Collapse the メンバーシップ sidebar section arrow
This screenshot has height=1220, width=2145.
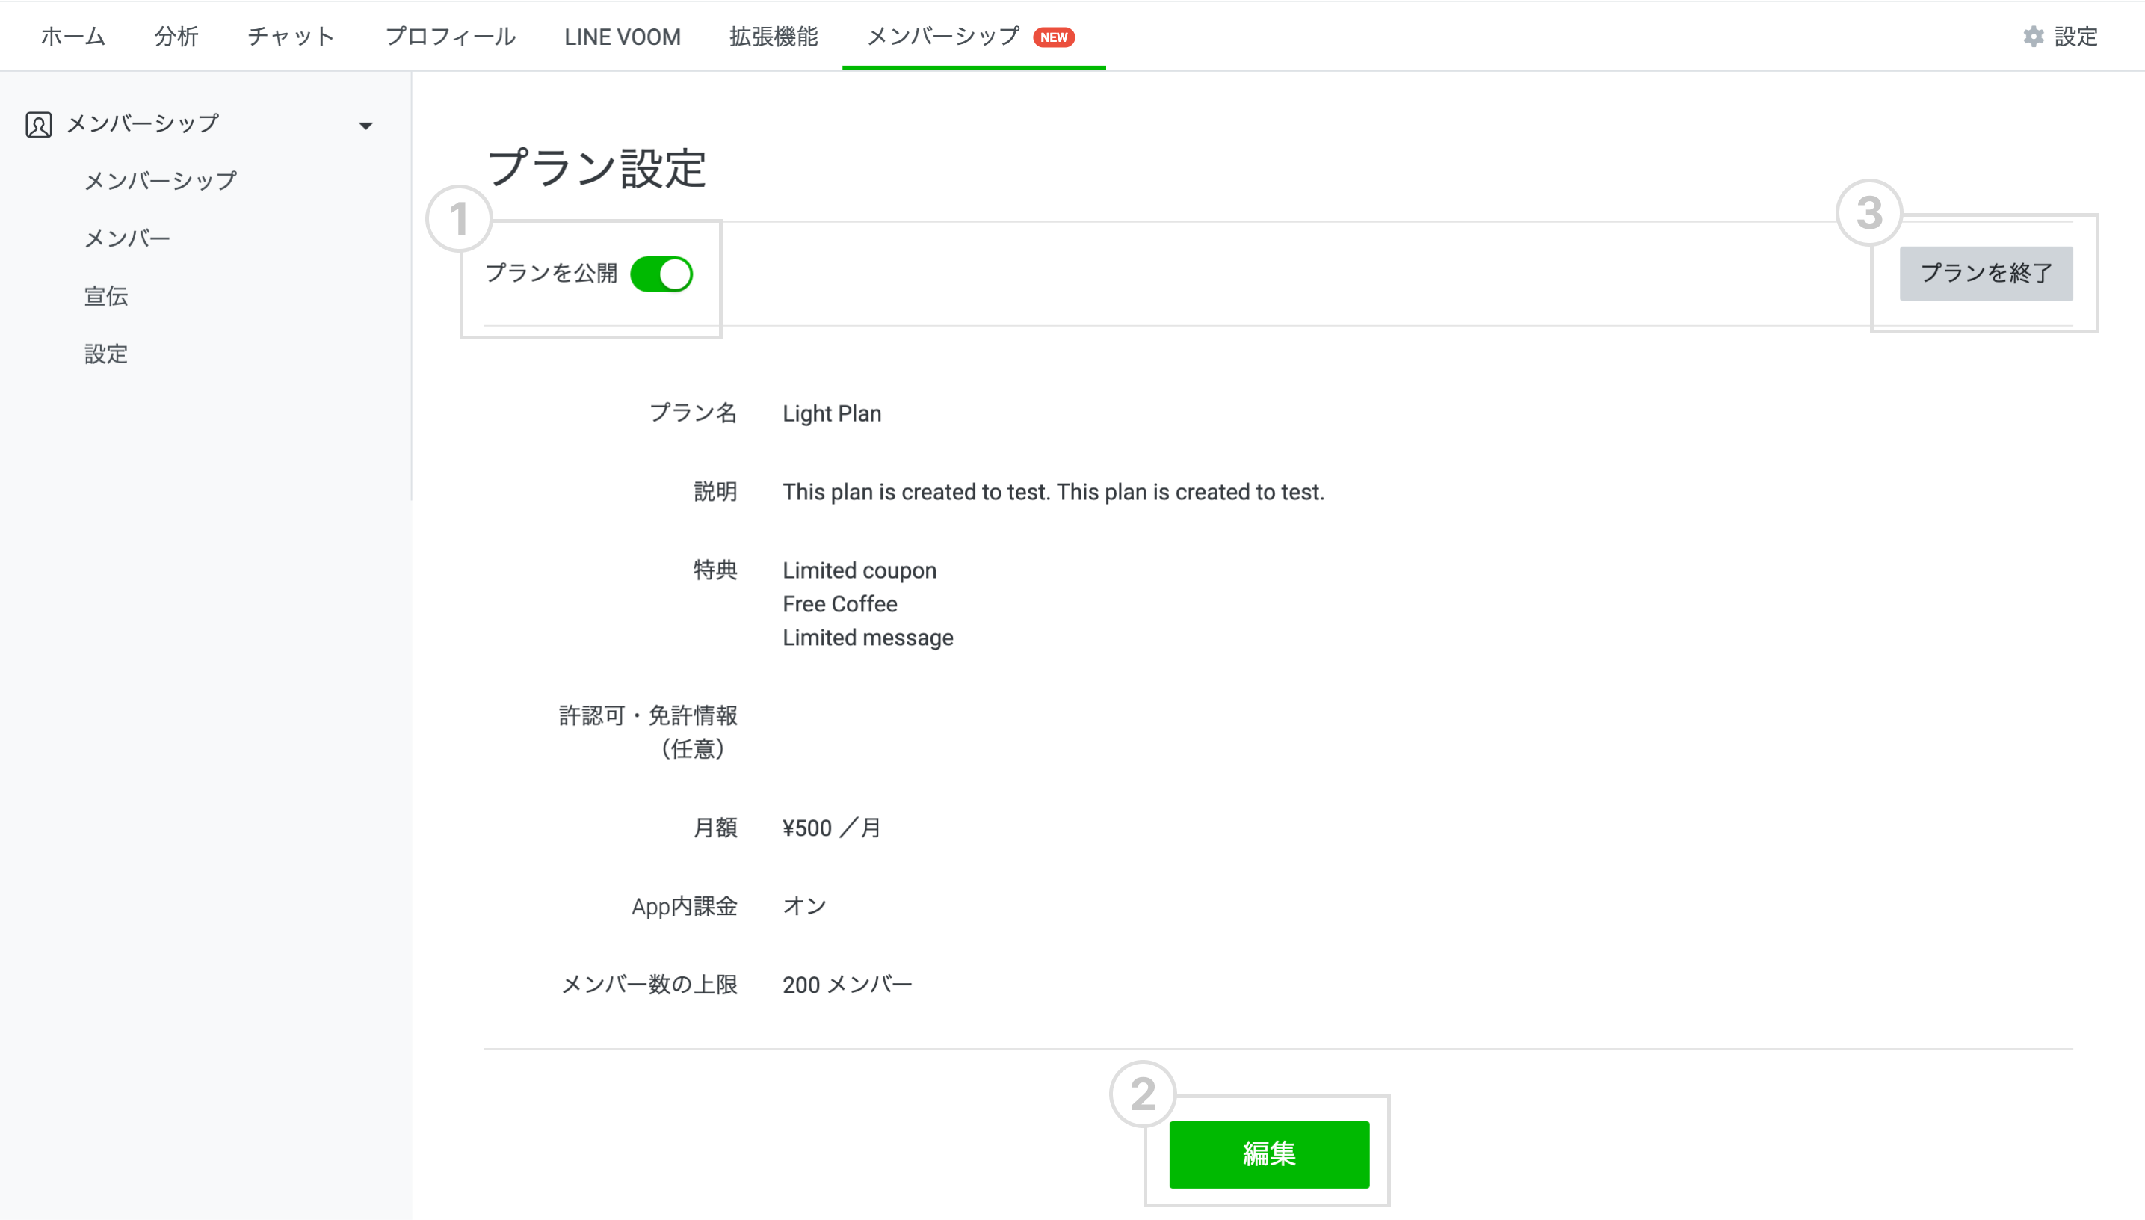pyautogui.click(x=365, y=126)
